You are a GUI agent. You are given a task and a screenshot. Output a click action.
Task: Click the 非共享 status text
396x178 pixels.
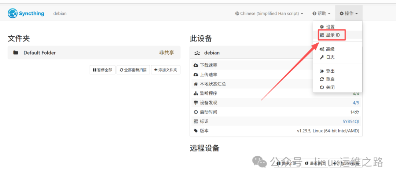[166, 52]
